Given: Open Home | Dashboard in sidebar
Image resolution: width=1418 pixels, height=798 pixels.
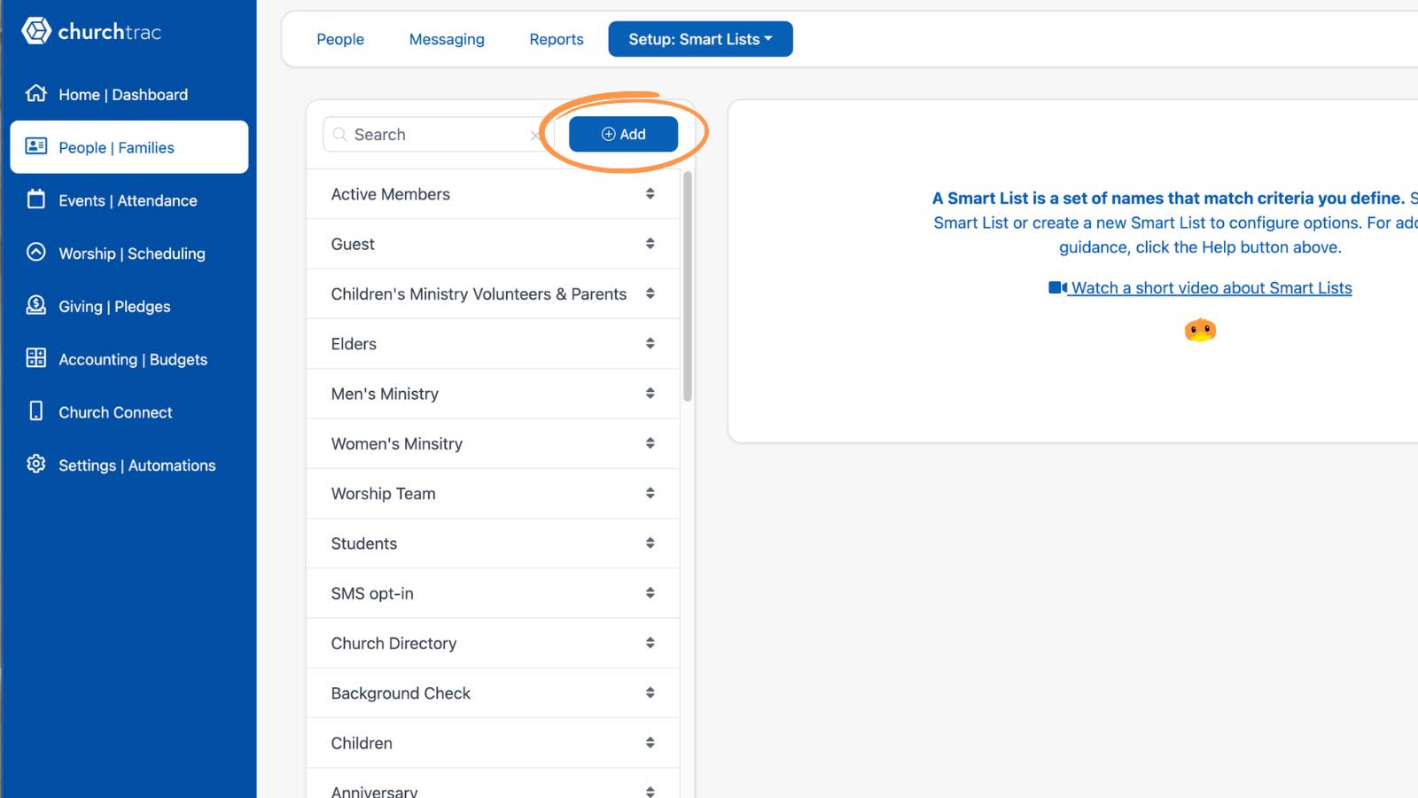Looking at the screenshot, I should [x=129, y=94].
